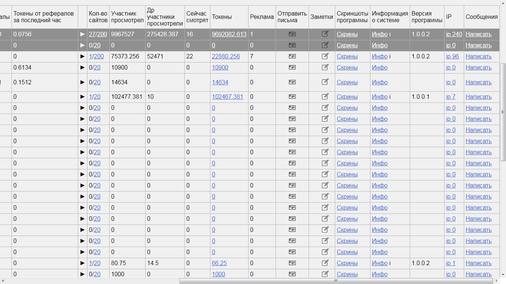Click the mail icon in the 10900 tokens row
The image size is (506, 284).
coord(292,67)
